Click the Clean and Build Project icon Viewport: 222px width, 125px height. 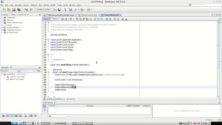(70, 10)
